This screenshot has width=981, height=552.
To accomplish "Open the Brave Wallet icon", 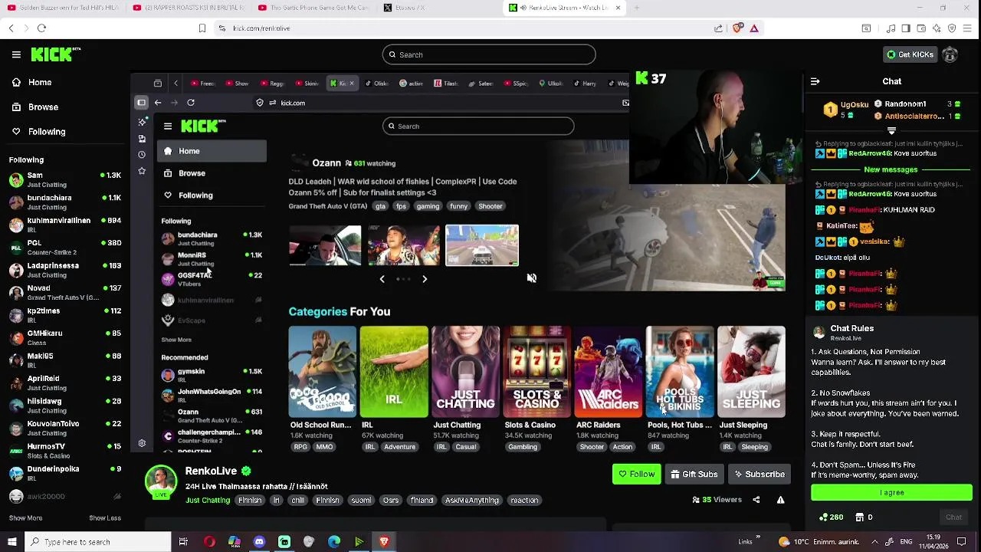I will tap(920, 28).
